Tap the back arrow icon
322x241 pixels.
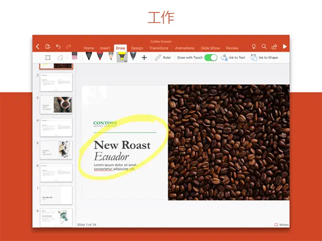(x=38, y=47)
